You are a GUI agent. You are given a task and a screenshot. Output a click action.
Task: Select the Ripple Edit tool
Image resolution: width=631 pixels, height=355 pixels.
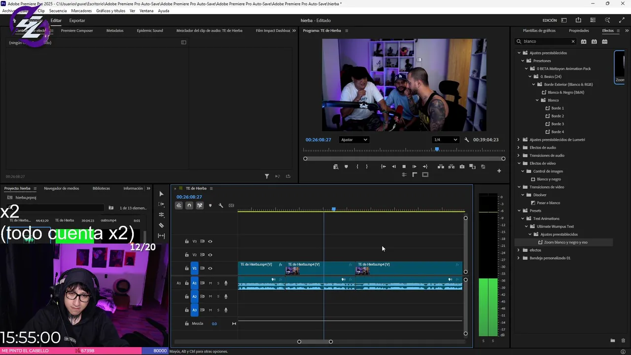pyautogui.click(x=161, y=214)
